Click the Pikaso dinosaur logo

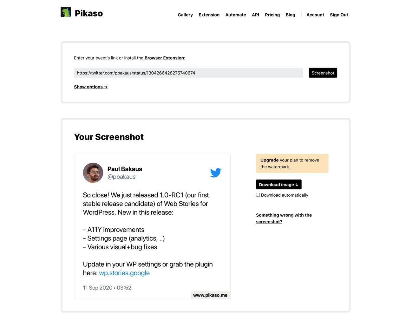click(66, 11)
